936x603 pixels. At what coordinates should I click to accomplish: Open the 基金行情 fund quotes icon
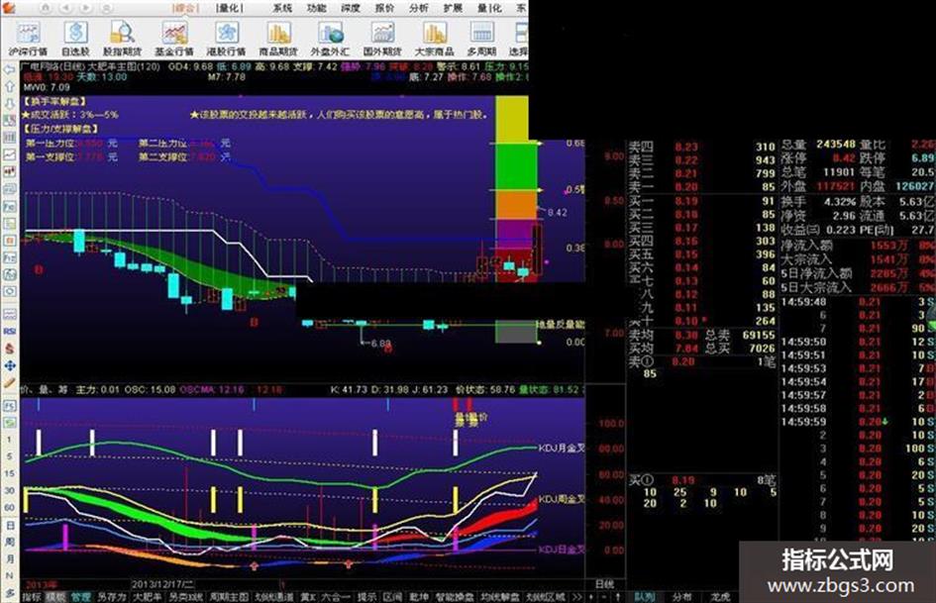[174, 39]
